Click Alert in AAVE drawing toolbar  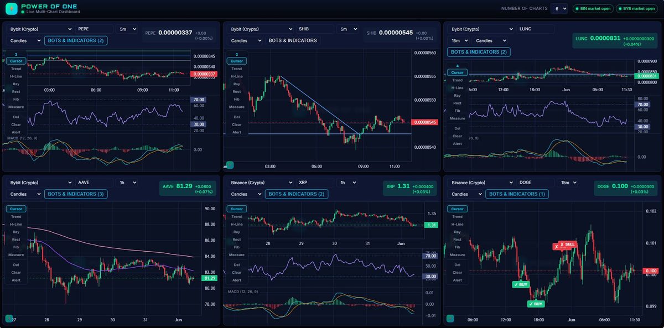point(16,280)
